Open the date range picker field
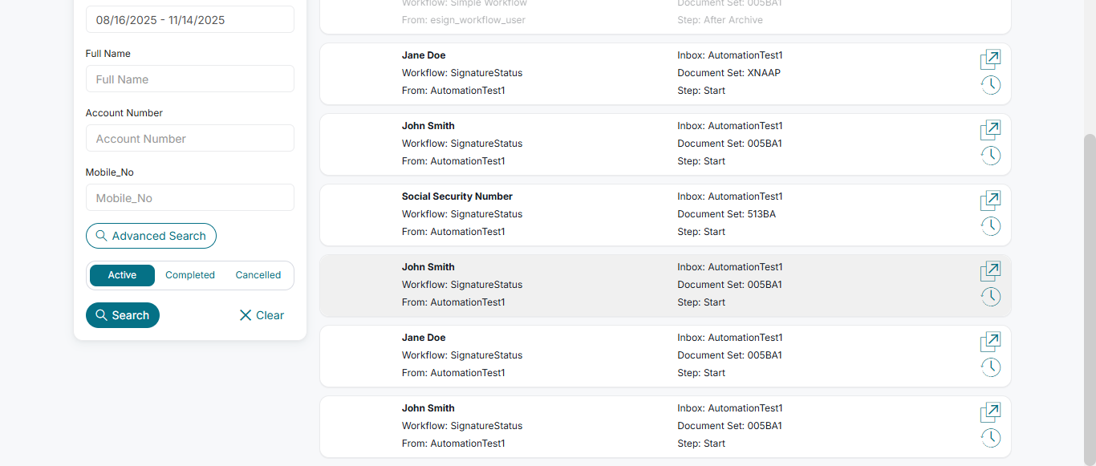1096x466 pixels. [x=190, y=20]
